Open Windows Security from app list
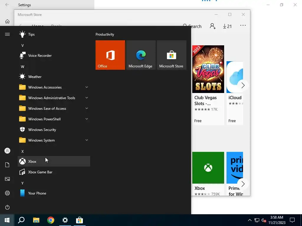 54,130
